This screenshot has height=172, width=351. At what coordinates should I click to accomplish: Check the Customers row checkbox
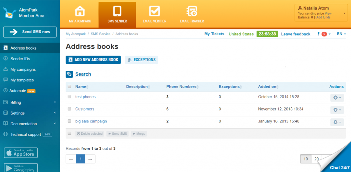coord(69,109)
